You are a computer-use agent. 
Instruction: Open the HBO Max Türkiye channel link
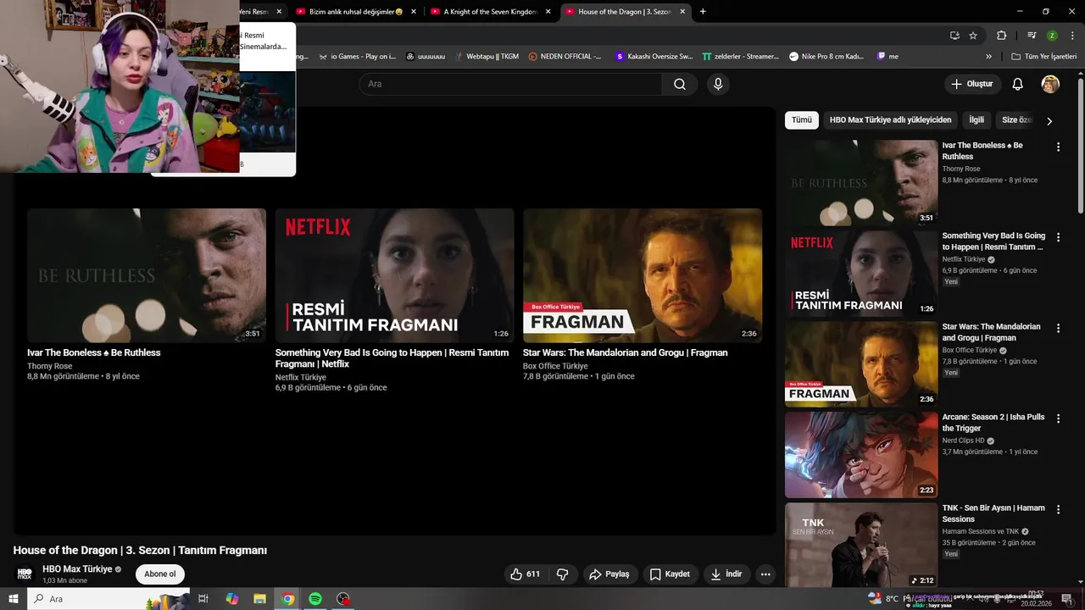(x=77, y=569)
